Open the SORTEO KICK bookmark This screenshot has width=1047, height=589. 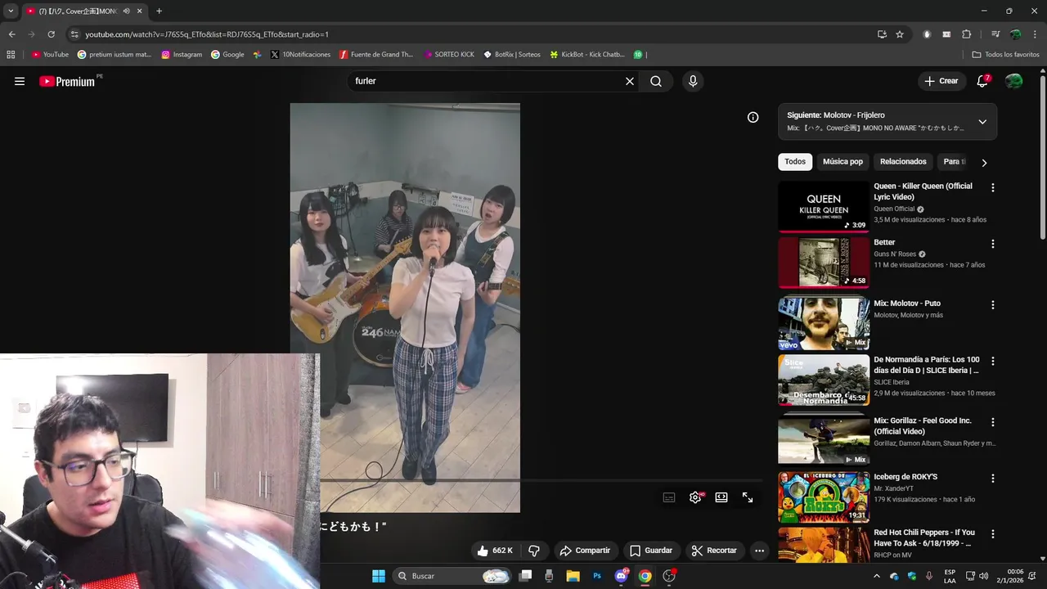click(449, 55)
